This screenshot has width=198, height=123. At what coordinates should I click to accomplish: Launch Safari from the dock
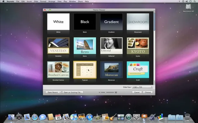point(35,117)
